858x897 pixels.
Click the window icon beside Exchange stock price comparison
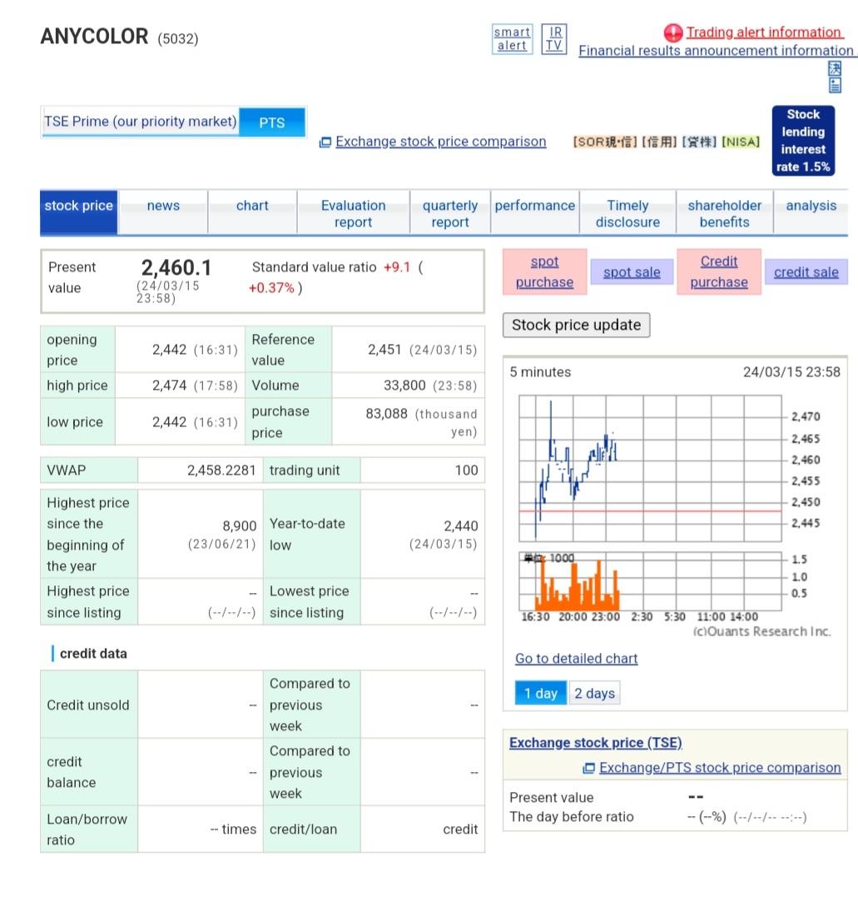click(325, 142)
